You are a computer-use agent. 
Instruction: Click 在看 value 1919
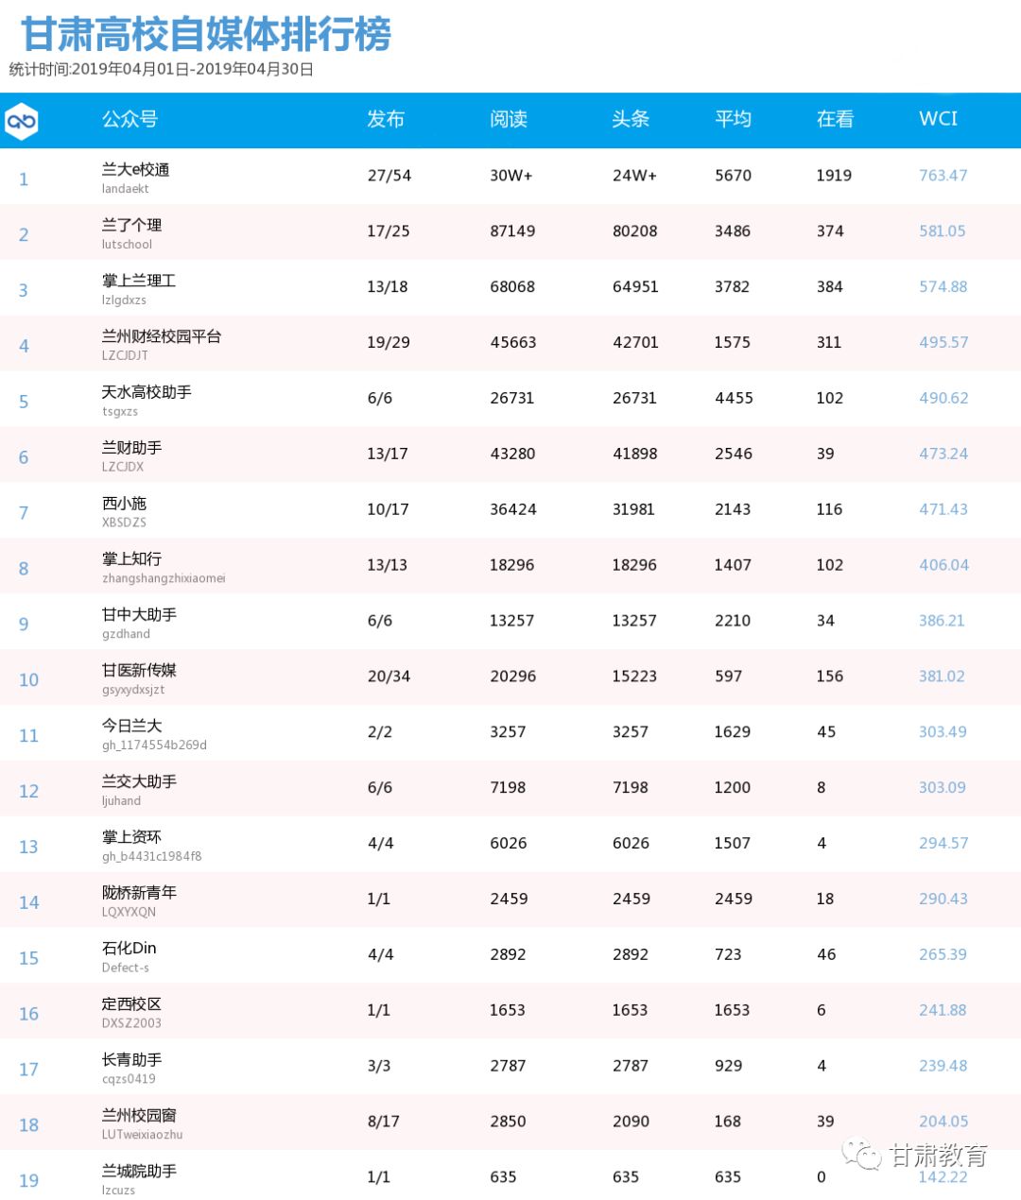click(x=834, y=176)
